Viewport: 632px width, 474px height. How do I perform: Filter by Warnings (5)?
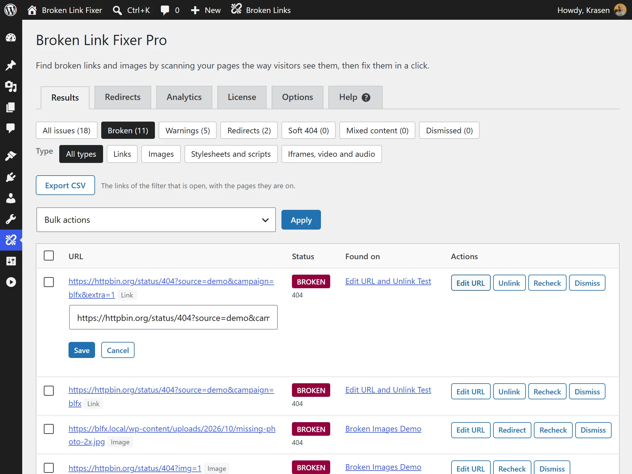tap(188, 130)
